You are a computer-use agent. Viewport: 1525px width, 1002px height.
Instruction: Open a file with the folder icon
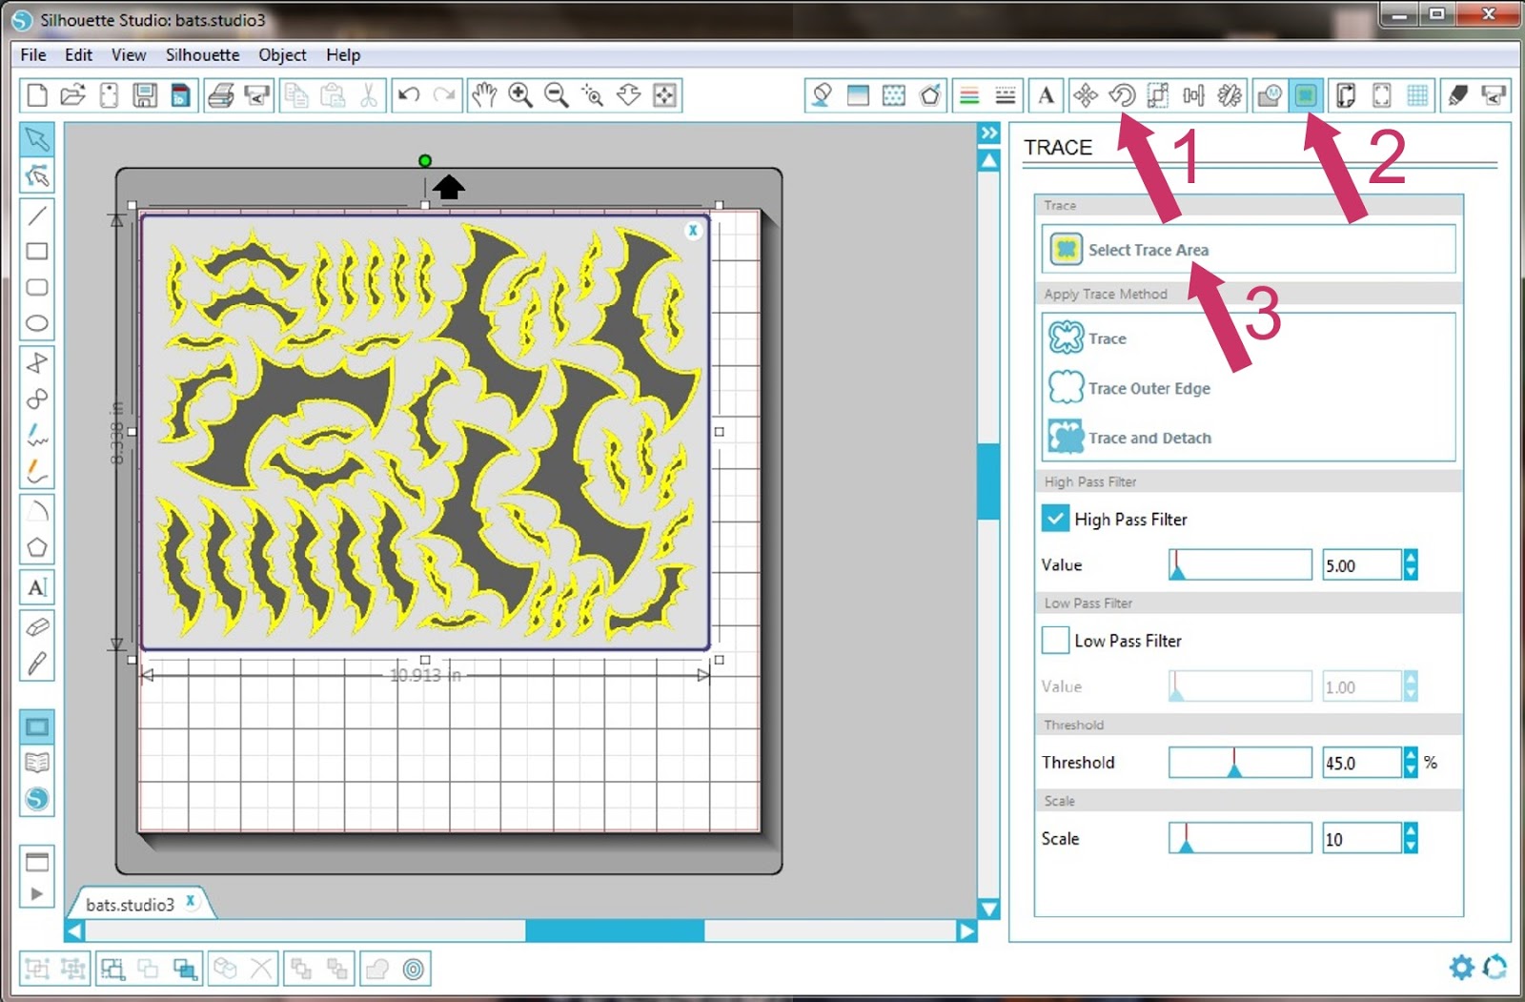(x=73, y=95)
